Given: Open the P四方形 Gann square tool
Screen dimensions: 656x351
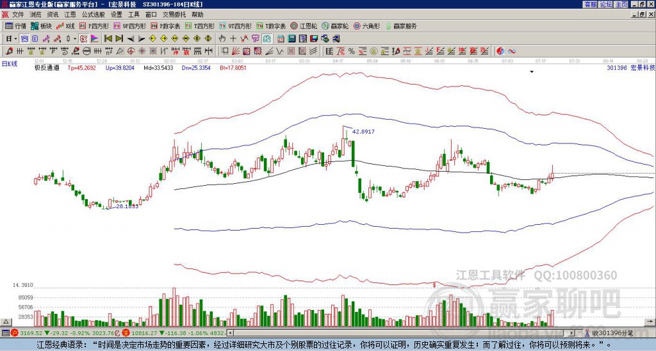Looking at the screenshot, I should pyautogui.click(x=95, y=26).
